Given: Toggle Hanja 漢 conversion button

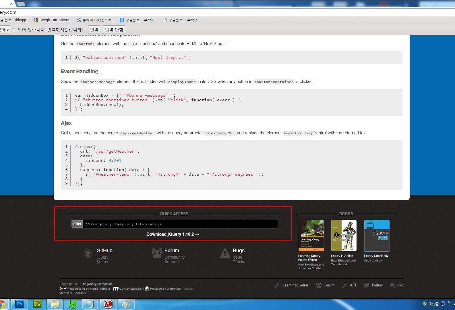Looking at the screenshot, I should coord(436,303).
